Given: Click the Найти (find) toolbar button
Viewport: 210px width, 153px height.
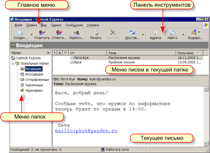Looking at the screenshot, I should (173, 35).
